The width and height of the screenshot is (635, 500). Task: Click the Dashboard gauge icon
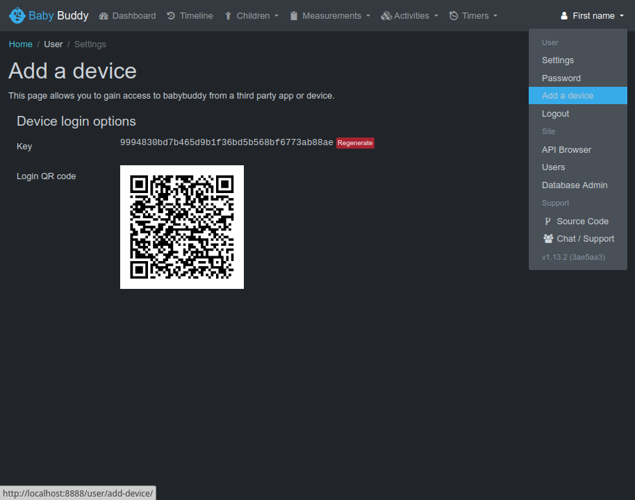(104, 16)
